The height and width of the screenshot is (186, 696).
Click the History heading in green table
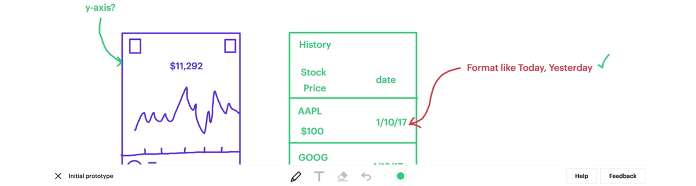[x=315, y=45]
